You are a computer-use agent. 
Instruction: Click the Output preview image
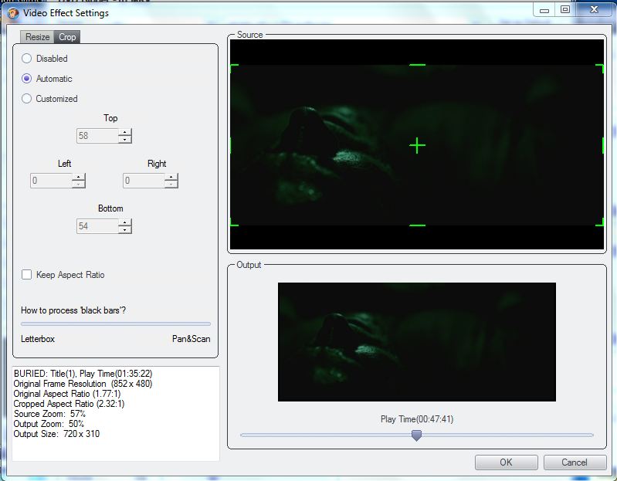(x=417, y=342)
